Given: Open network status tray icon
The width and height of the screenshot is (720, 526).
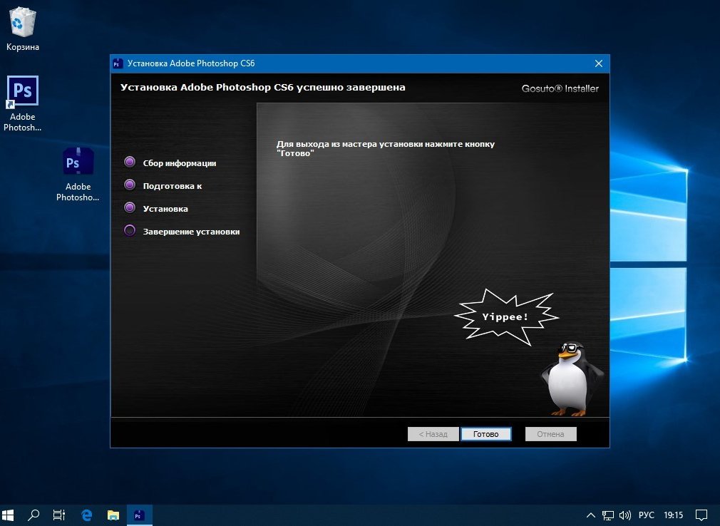Looking at the screenshot, I should [x=608, y=515].
